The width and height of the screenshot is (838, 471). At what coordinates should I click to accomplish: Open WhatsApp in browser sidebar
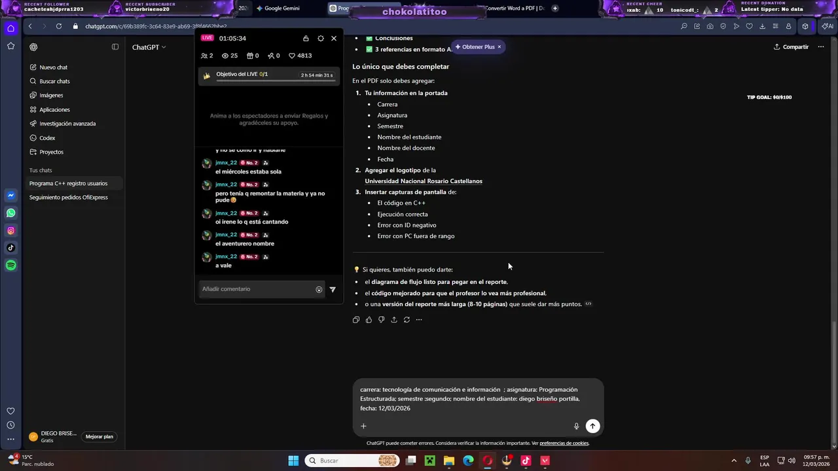[10, 213]
